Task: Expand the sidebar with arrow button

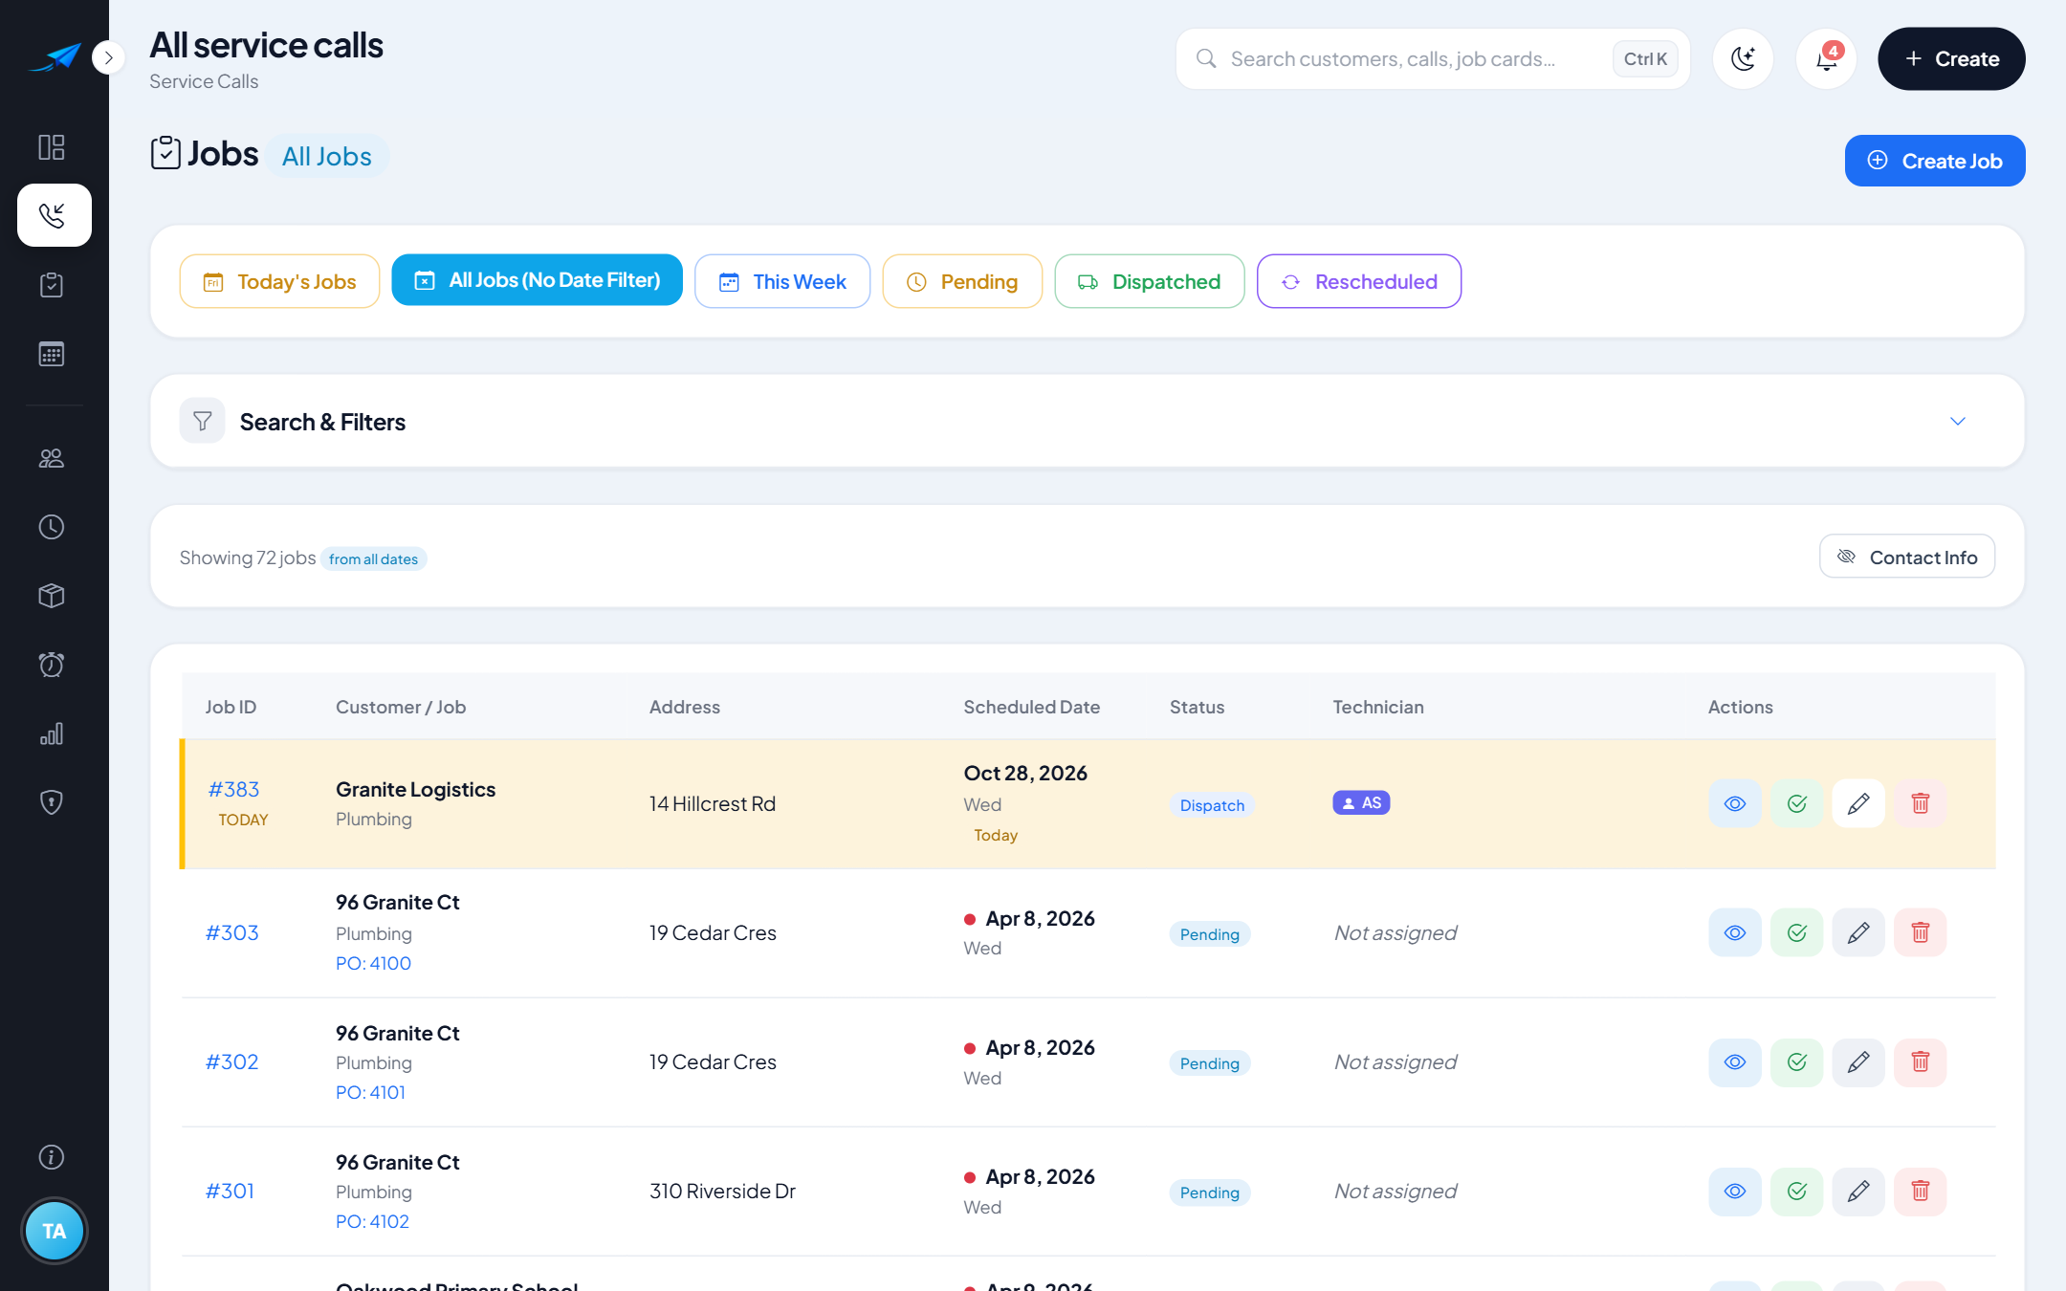Action: pyautogui.click(x=109, y=58)
